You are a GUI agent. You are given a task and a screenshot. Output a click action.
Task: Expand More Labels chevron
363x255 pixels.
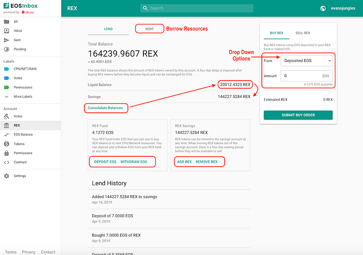[6, 96]
